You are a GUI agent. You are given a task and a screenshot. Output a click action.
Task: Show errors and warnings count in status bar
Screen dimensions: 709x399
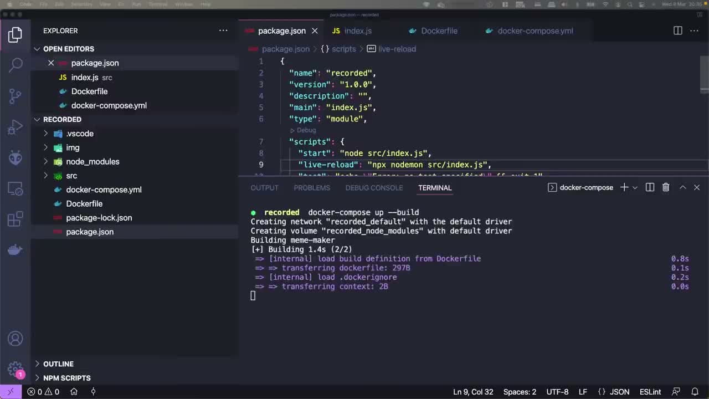[44, 392]
